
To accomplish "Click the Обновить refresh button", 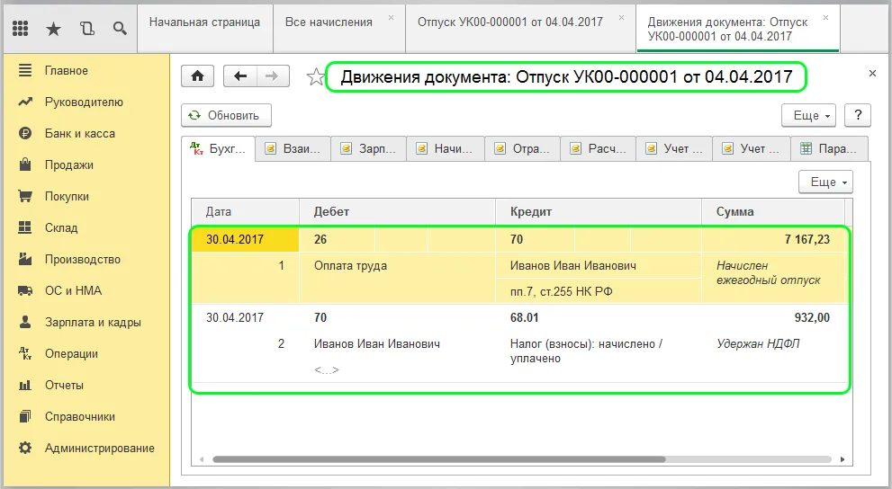I will click(226, 115).
